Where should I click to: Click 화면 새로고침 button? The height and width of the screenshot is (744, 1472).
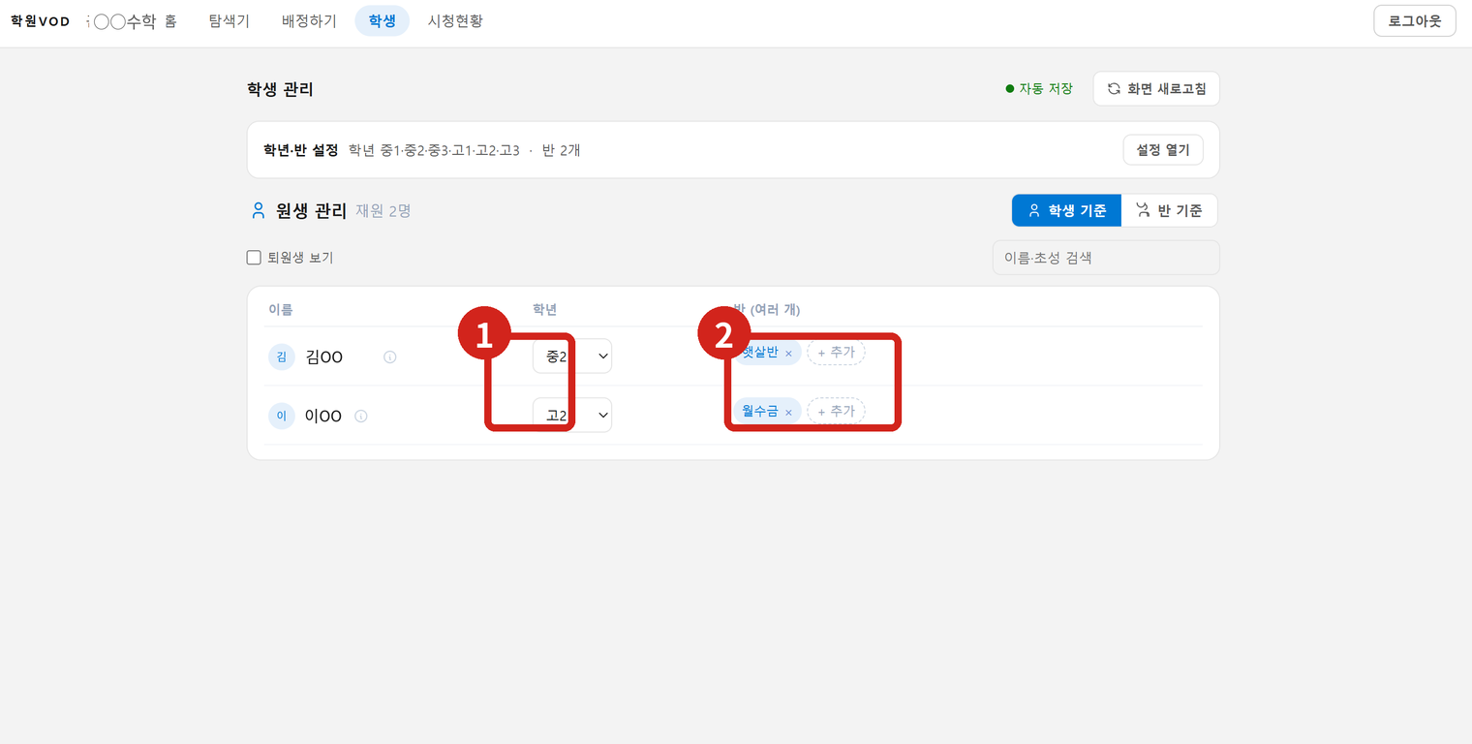[1156, 88]
